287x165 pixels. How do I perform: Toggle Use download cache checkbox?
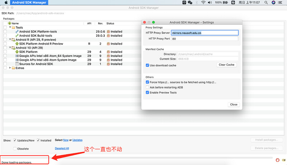[147, 65]
